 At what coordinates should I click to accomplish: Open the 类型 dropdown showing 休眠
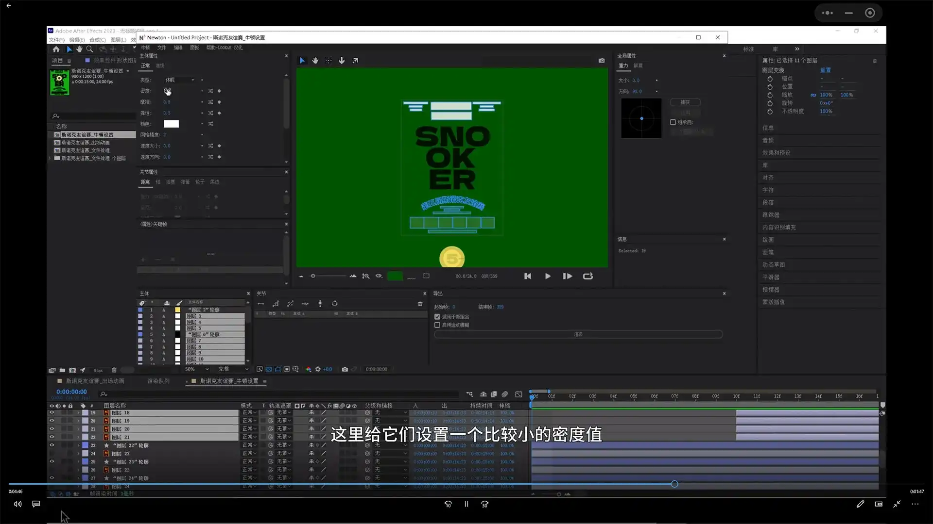pos(180,80)
